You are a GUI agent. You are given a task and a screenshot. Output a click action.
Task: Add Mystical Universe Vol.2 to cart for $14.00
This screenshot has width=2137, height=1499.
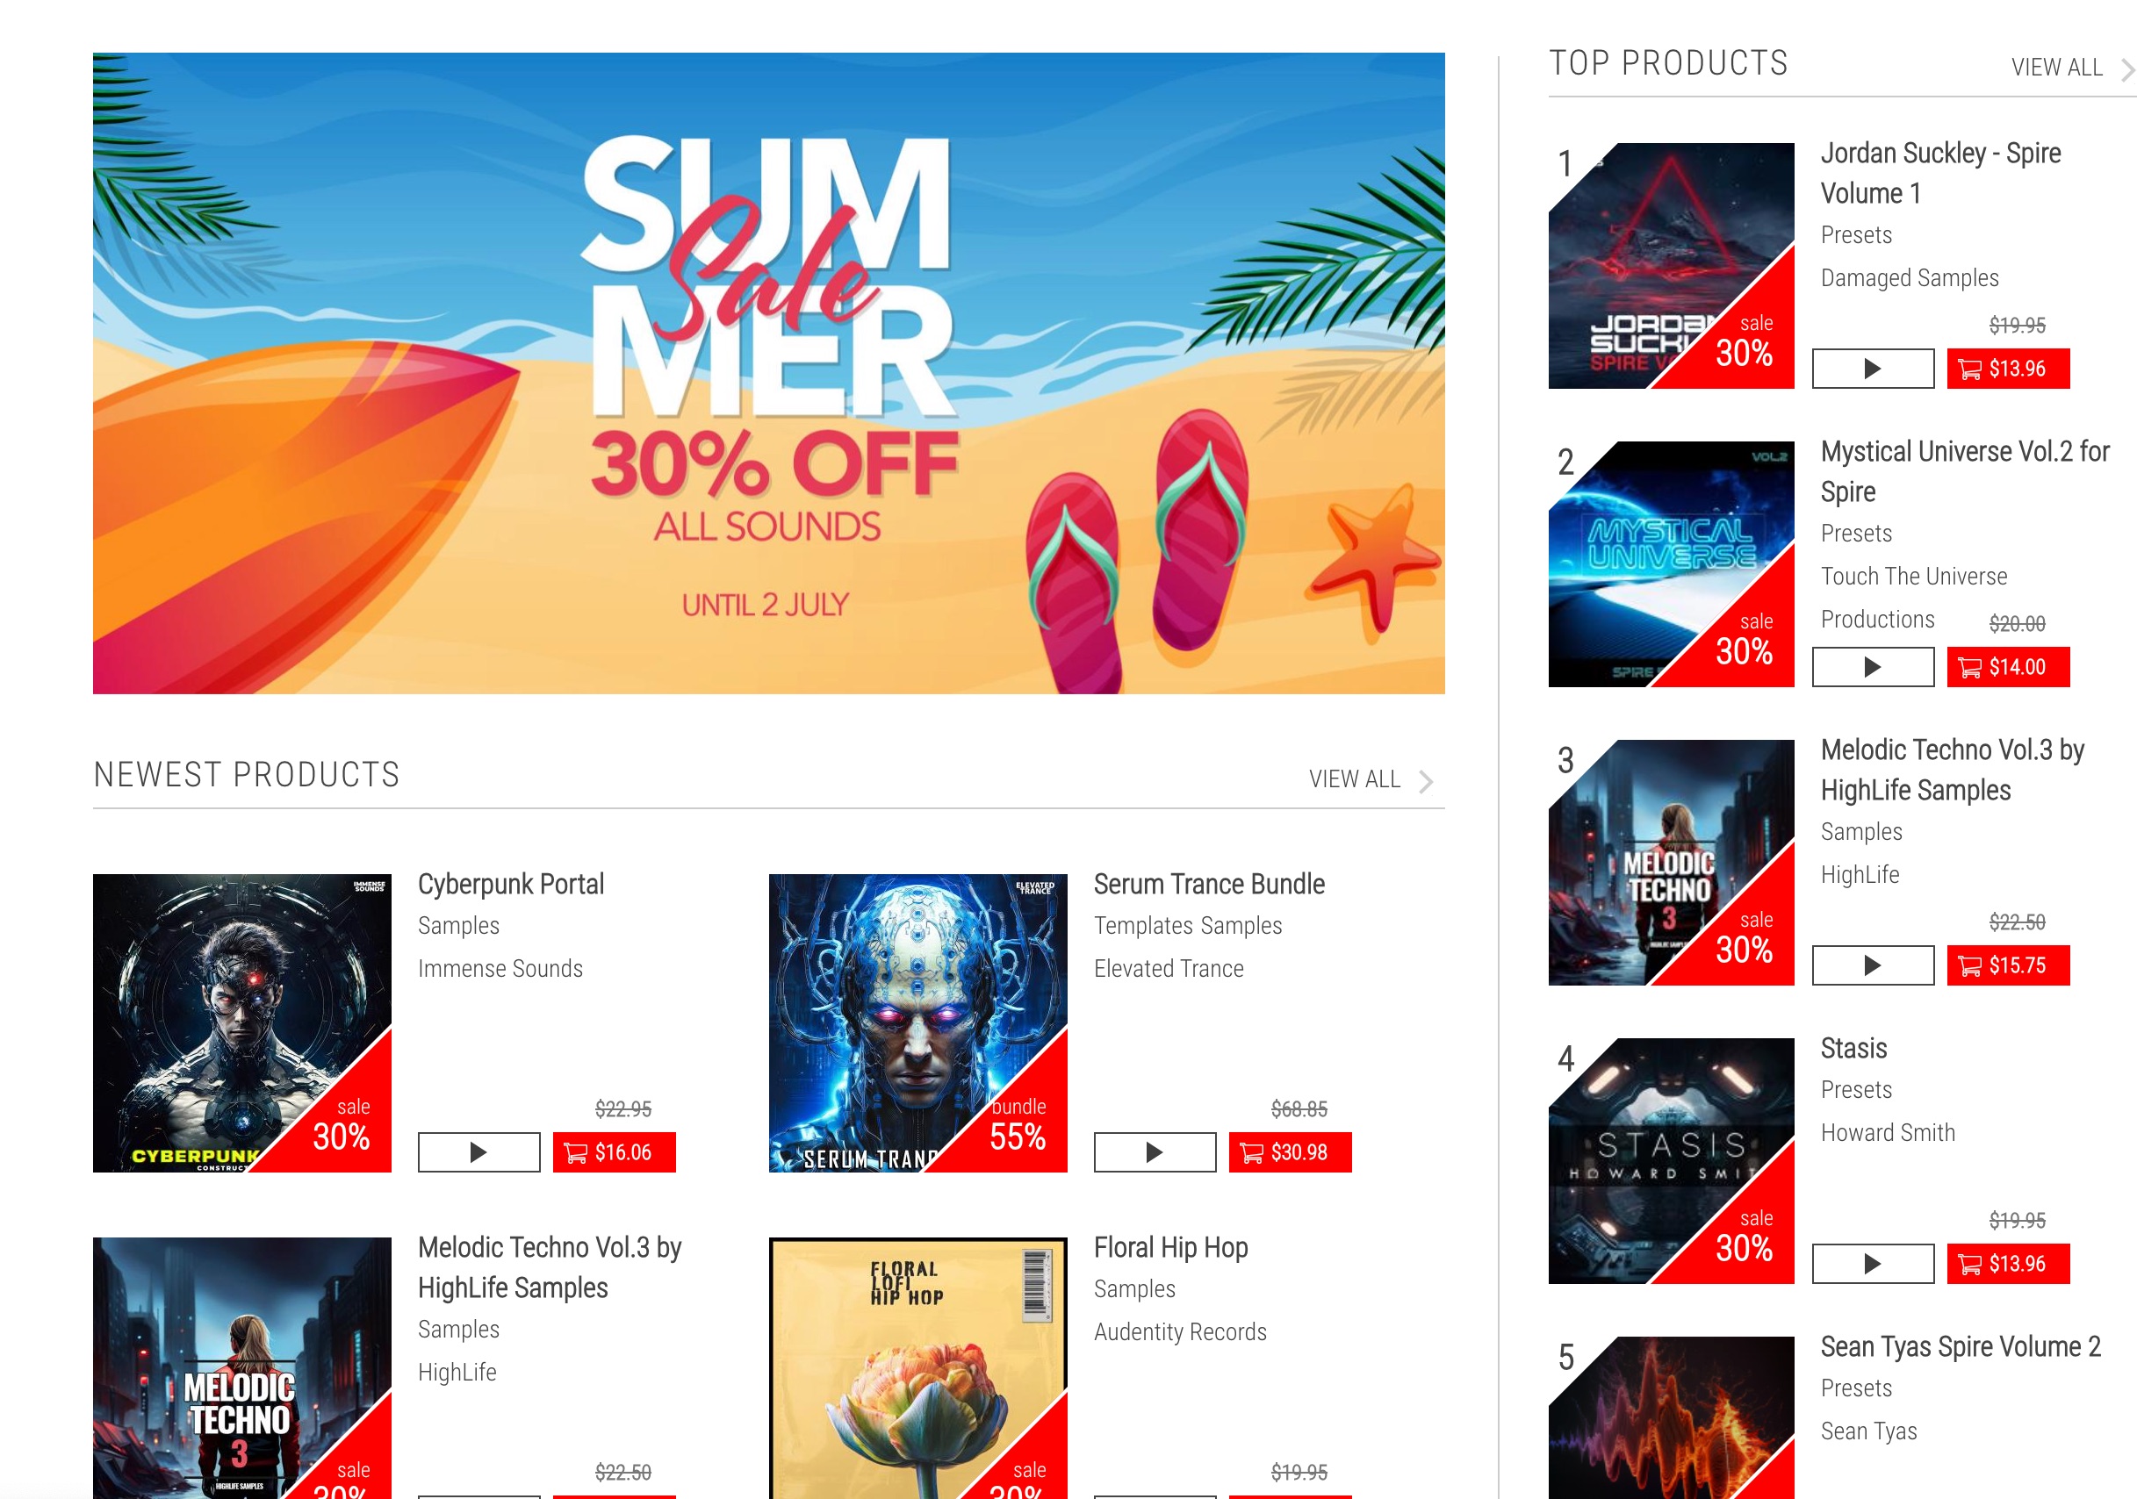tap(2008, 666)
